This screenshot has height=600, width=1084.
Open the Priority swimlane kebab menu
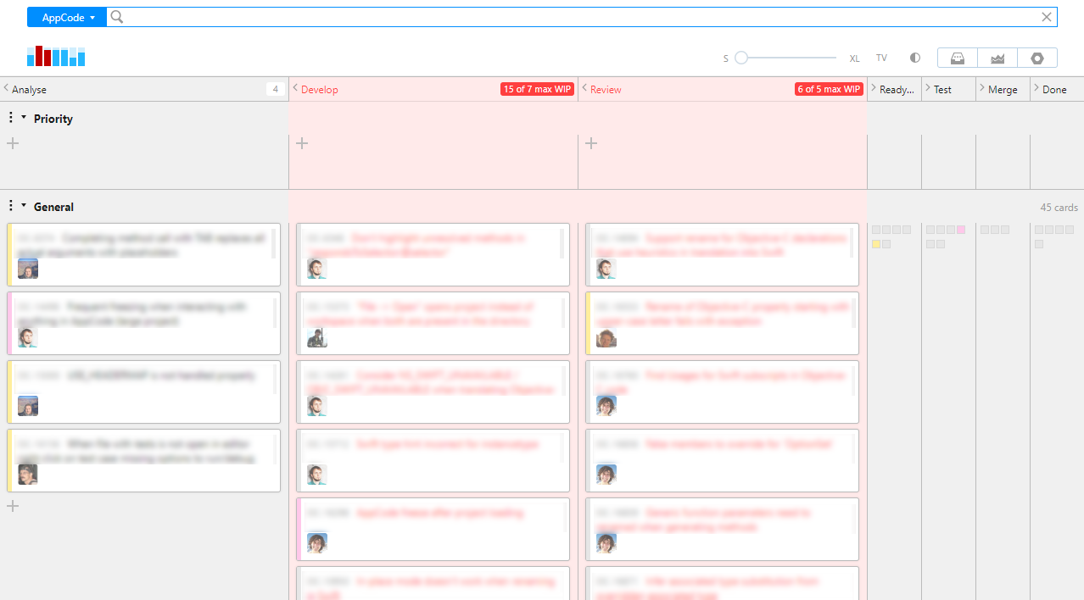tap(11, 118)
